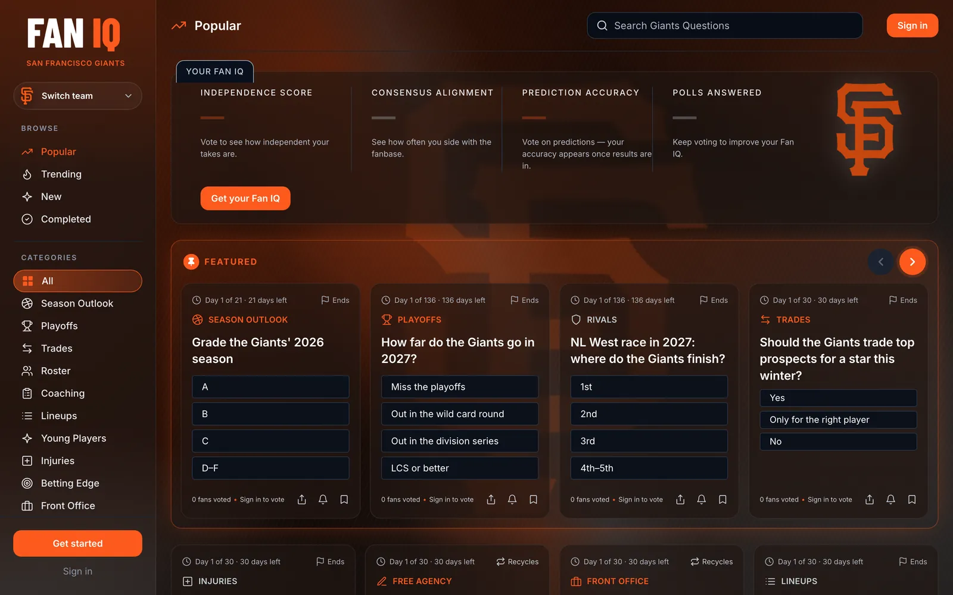Screen dimensions: 953x595
Task: Select Only for the right player option
Action: point(838,419)
